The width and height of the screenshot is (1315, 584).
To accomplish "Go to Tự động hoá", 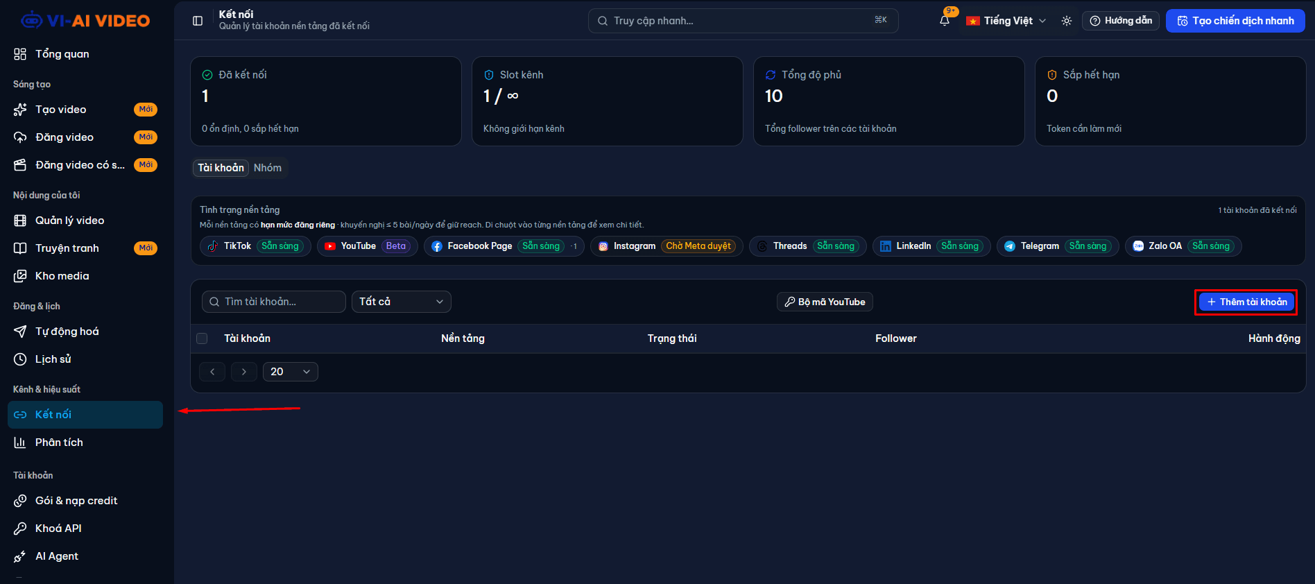I will [85, 332].
